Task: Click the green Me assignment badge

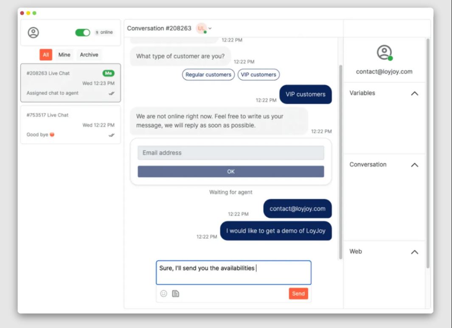Action: [x=108, y=73]
